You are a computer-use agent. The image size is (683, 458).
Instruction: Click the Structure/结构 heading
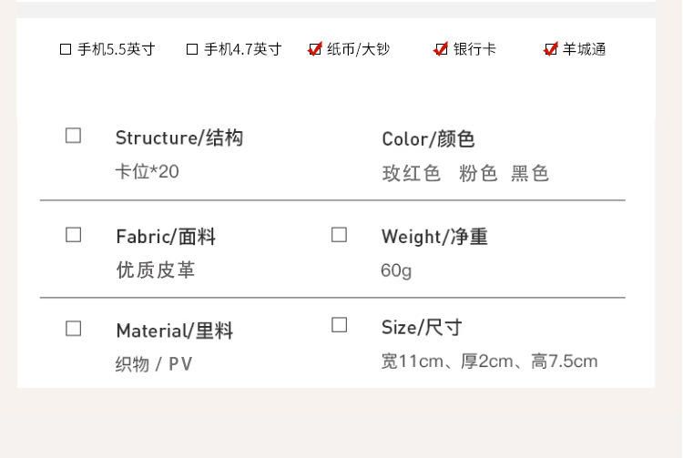[x=179, y=138]
